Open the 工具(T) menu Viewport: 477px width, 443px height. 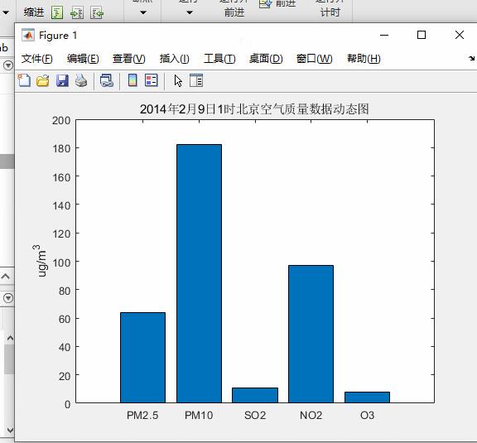[x=219, y=59]
